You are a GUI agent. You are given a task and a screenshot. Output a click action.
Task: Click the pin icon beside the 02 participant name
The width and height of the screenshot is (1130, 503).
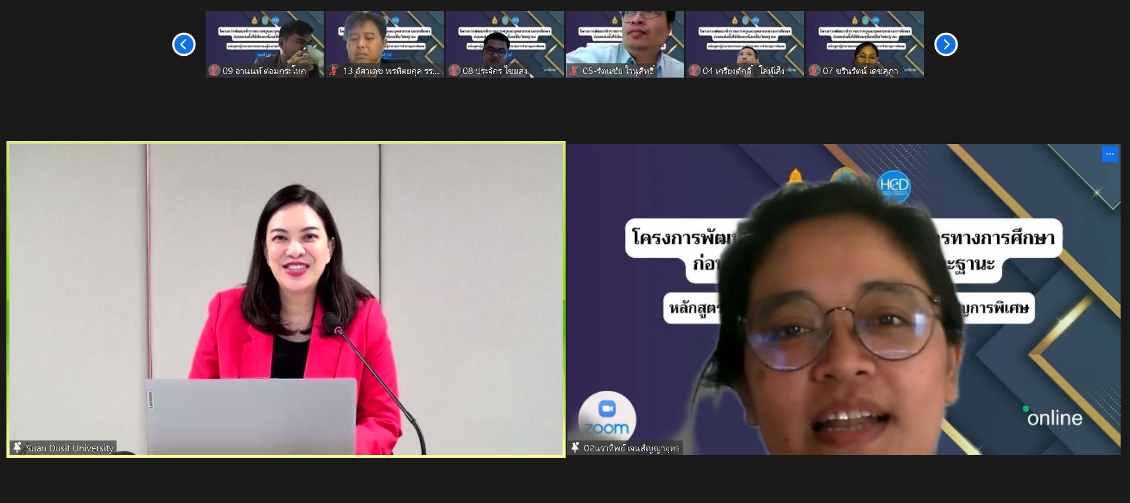[575, 448]
